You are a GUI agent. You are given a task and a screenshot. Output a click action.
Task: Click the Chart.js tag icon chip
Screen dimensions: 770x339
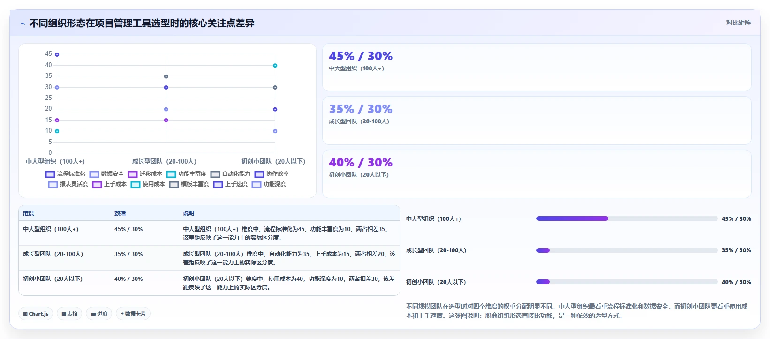pos(36,314)
